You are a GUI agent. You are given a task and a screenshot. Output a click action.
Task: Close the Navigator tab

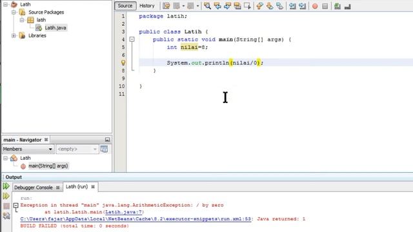46,140
